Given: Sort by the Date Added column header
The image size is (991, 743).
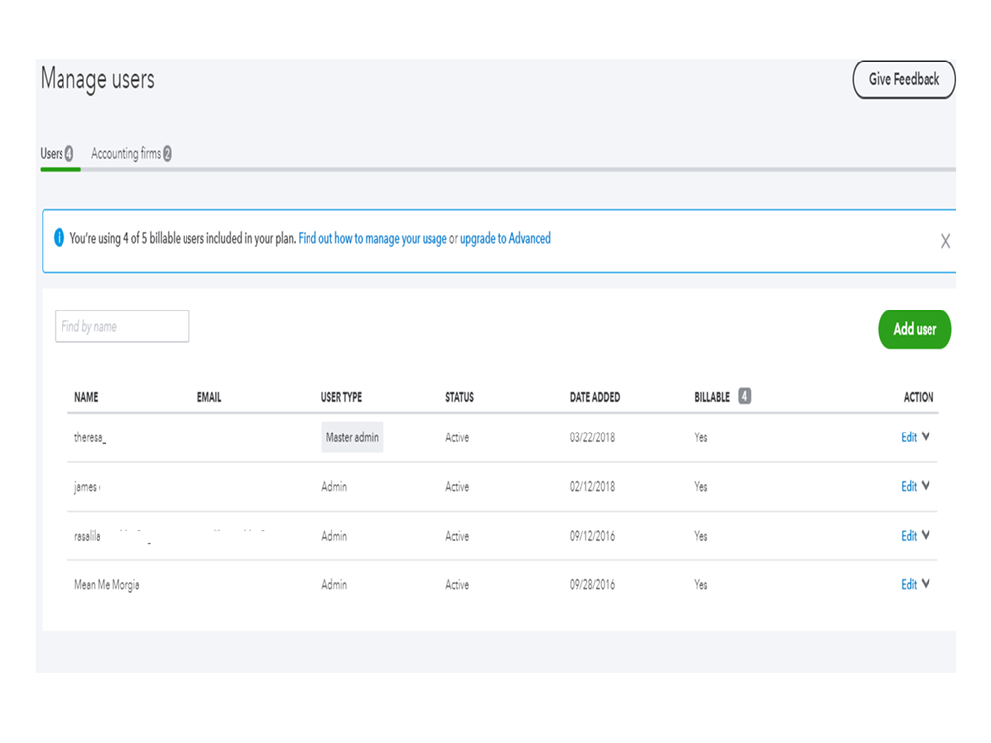Looking at the screenshot, I should coord(595,397).
